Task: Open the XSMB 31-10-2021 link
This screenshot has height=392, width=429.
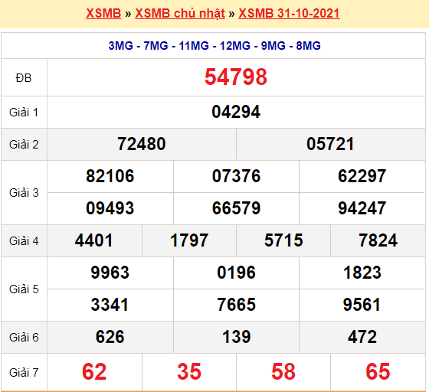Action: (289, 13)
